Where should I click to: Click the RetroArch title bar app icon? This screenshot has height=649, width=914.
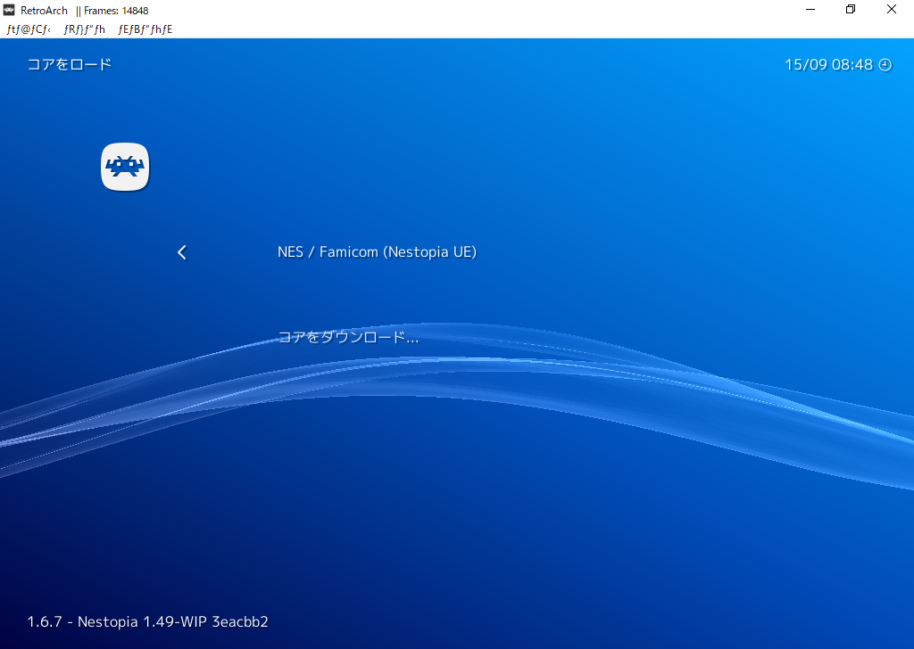tap(9, 11)
